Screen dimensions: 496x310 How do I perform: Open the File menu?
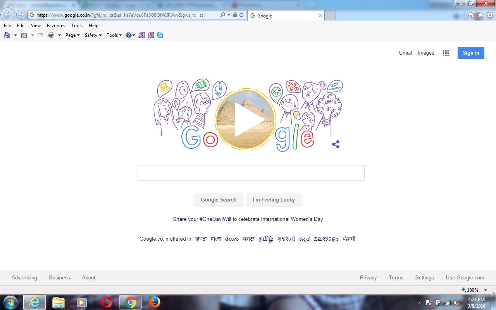point(7,26)
